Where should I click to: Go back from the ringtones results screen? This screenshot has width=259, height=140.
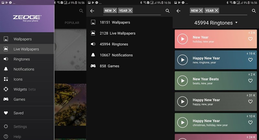coord(179,11)
